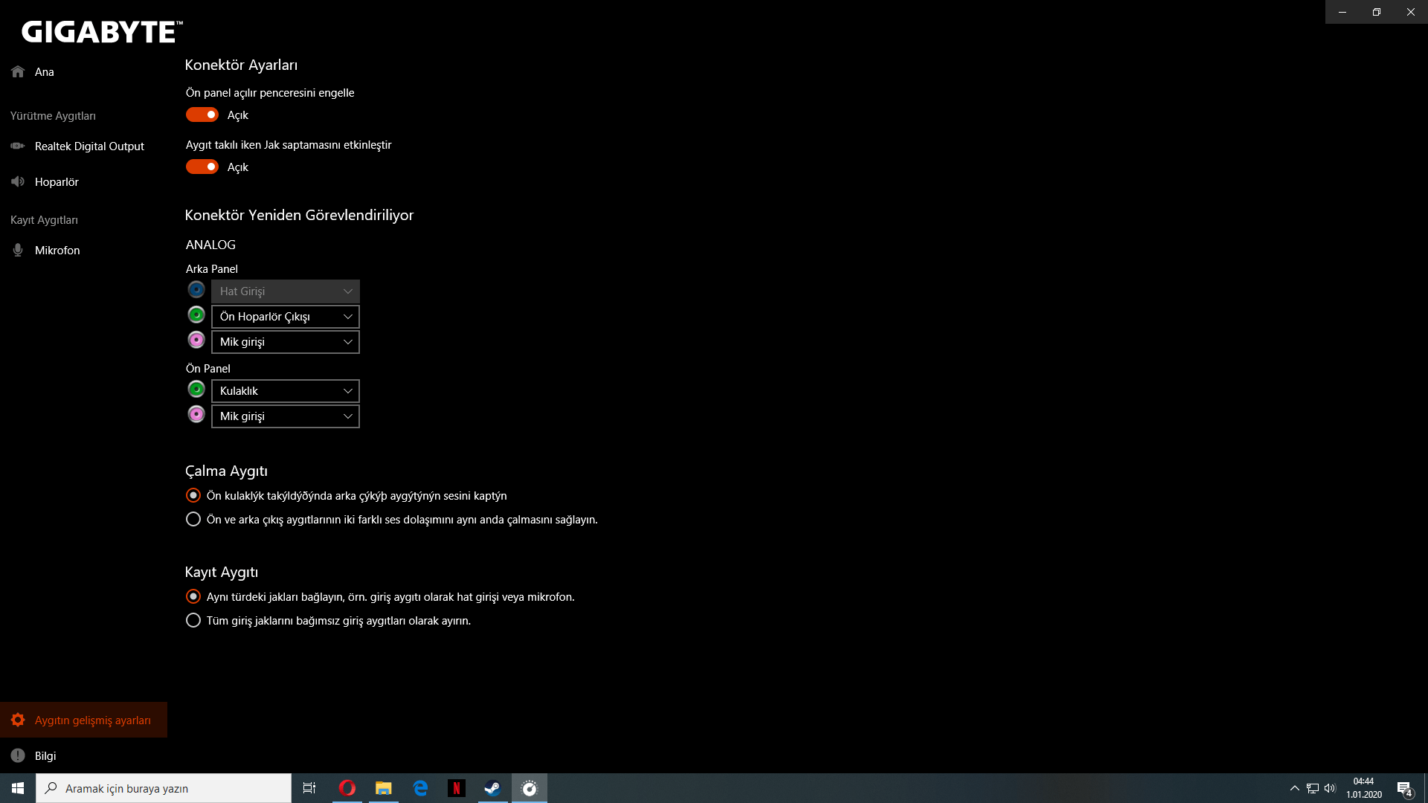The image size is (1428, 803).
Task: Disable the Jak saptamasını etkinleştir toggle
Action: (202, 167)
